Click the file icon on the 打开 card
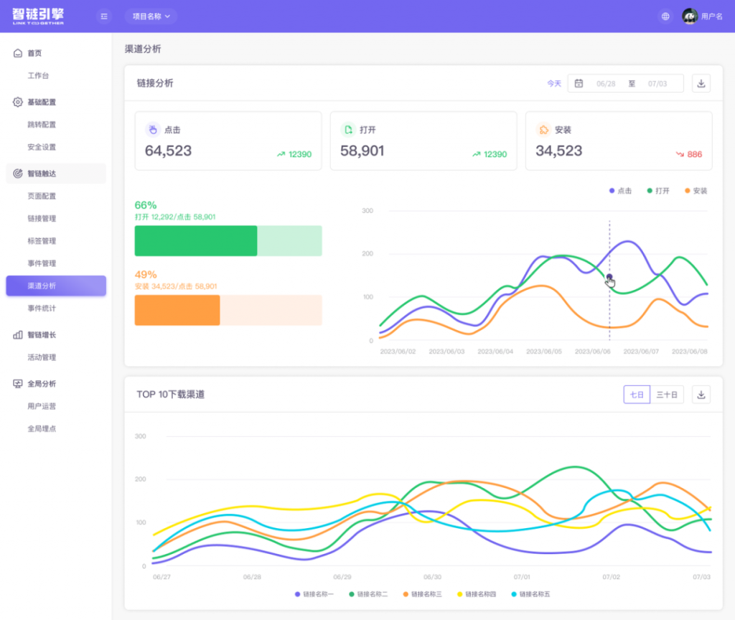The height and width of the screenshot is (620, 735). click(x=348, y=129)
